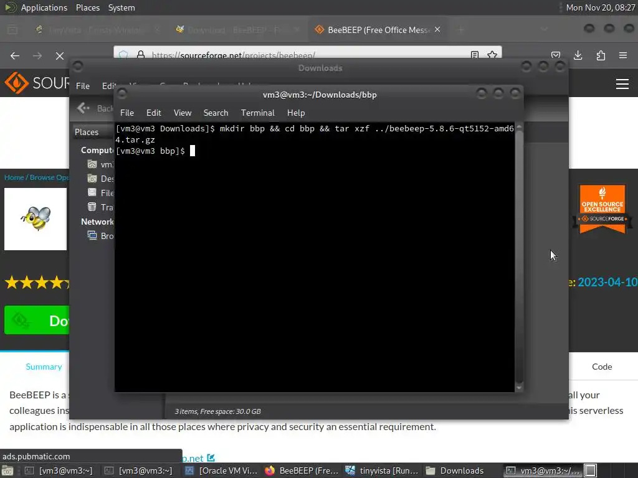Toggle reader view icon in address bar
This screenshot has width=638, height=478.
click(x=474, y=55)
